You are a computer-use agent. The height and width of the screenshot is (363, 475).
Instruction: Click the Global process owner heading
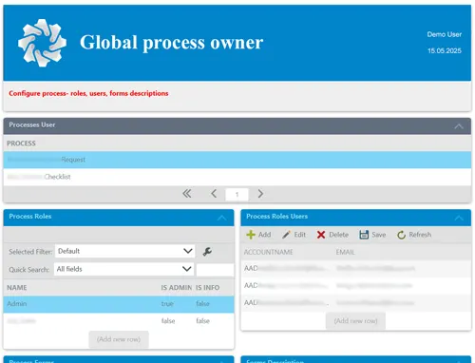pos(171,43)
